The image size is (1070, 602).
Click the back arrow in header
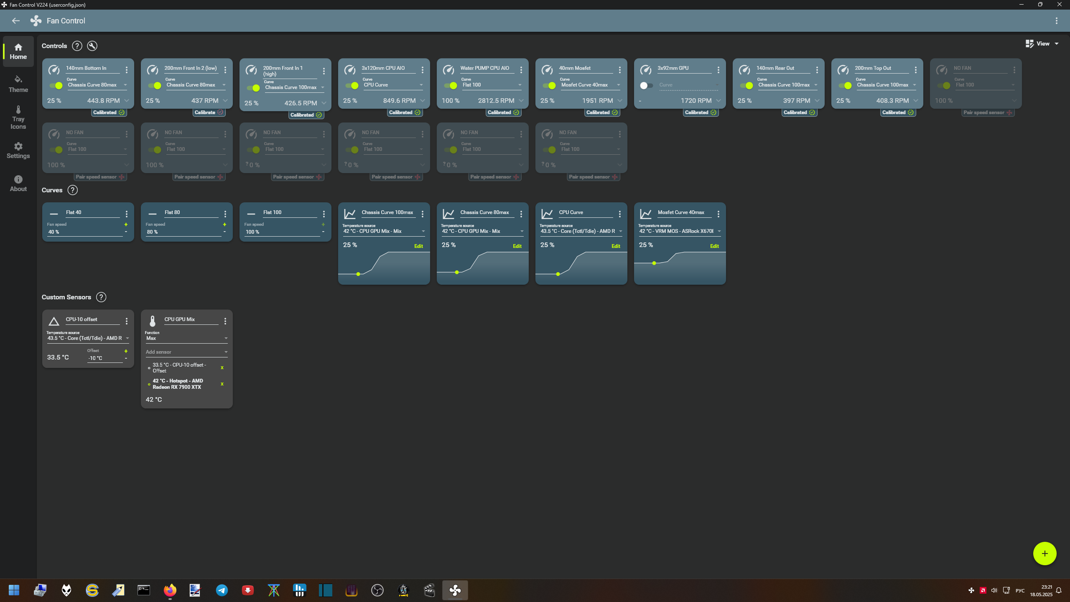pos(16,21)
